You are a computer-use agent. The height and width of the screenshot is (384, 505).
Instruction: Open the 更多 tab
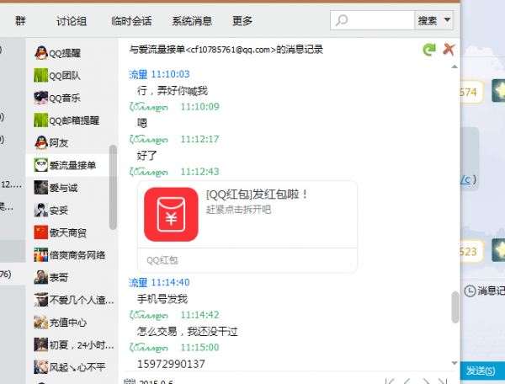(x=242, y=21)
